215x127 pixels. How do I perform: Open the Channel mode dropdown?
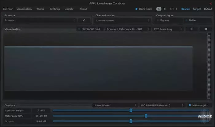(123, 21)
